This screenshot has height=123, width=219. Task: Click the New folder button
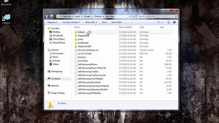117,22
